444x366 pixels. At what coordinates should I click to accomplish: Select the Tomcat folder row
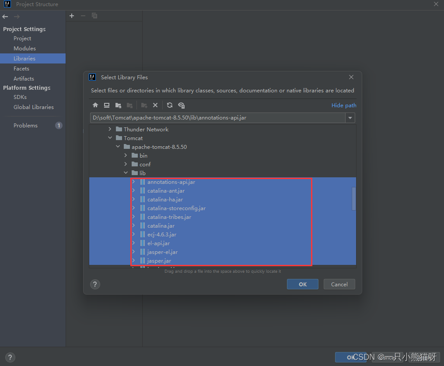(222, 138)
